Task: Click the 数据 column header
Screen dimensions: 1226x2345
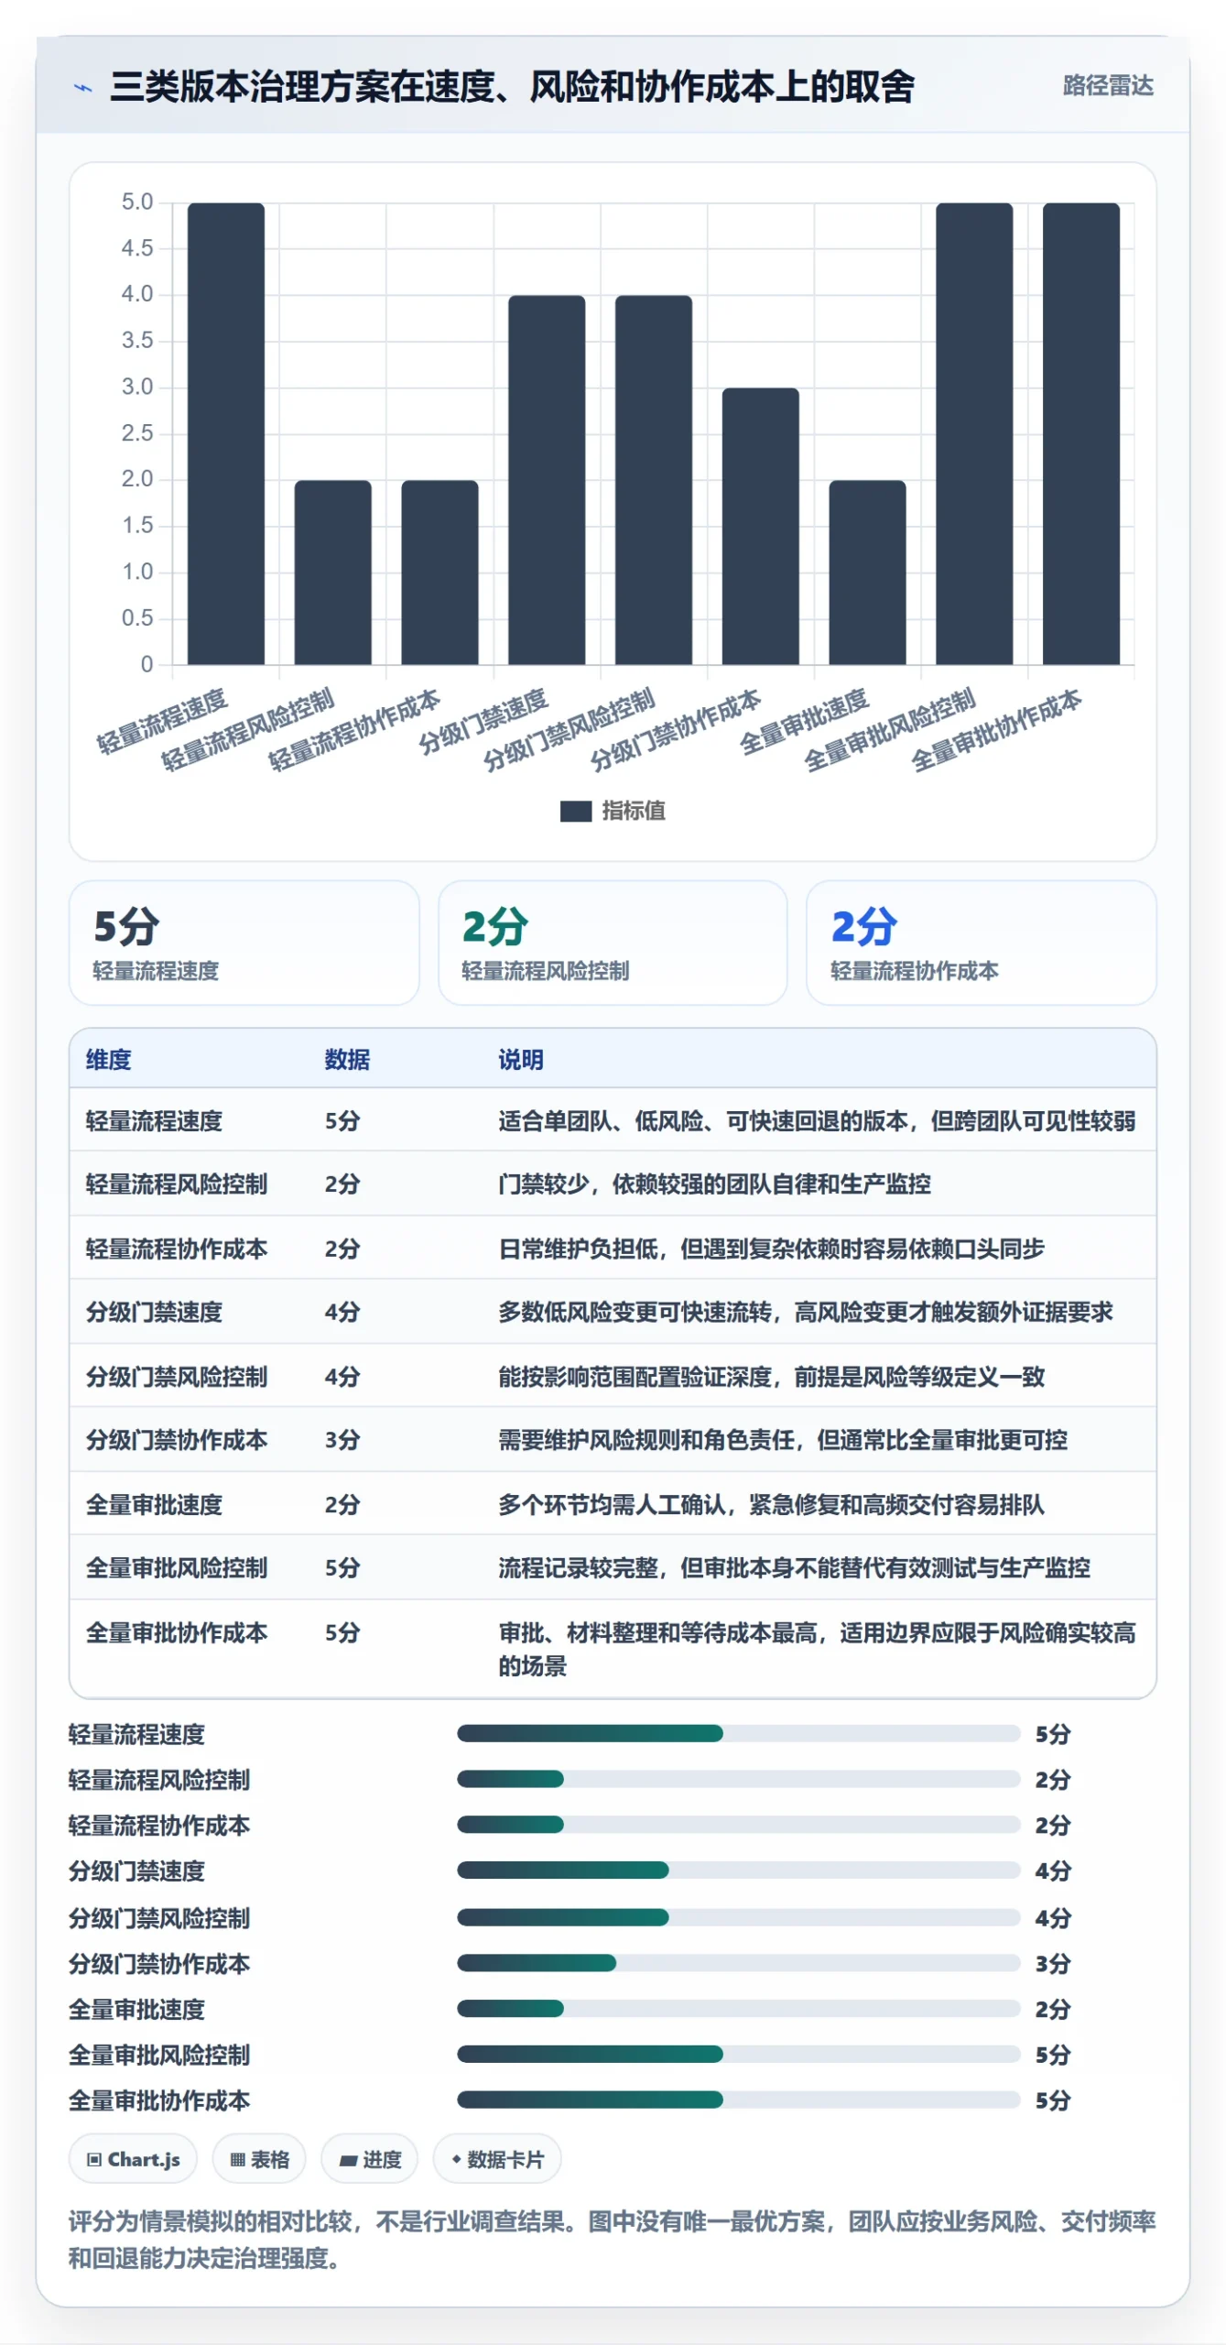Action: click(347, 1060)
